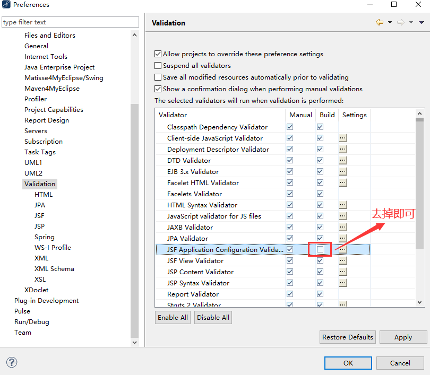
Task: Click the Validator column header
Action: pos(220,115)
